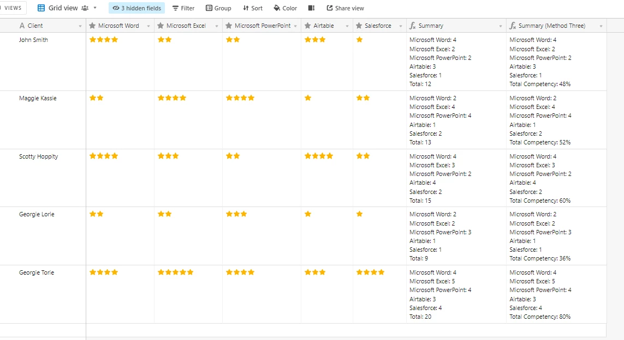Click the star icon of Microsoft Excel header
This screenshot has width=624, height=340.
[161, 26]
